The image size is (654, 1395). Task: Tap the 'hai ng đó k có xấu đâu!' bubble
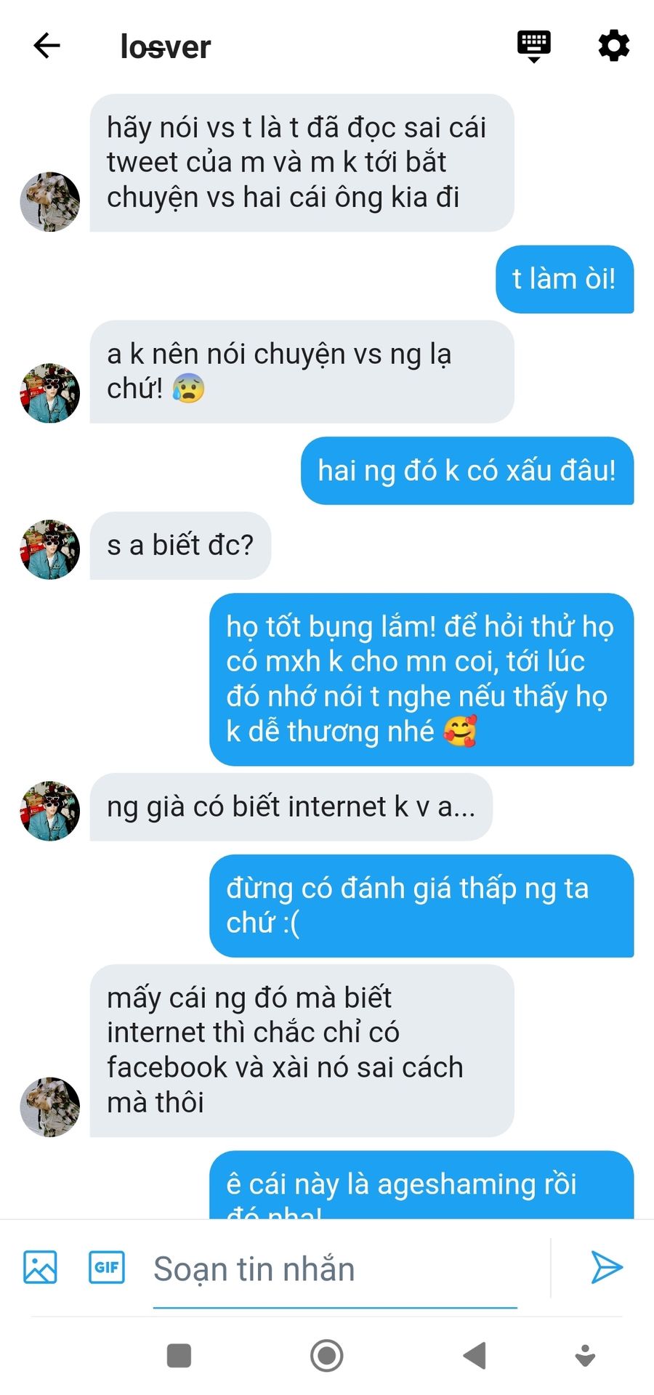click(x=467, y=471)
